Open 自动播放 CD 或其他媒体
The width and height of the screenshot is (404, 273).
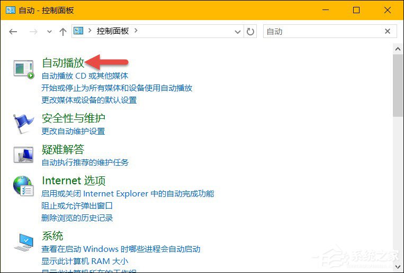85,76
